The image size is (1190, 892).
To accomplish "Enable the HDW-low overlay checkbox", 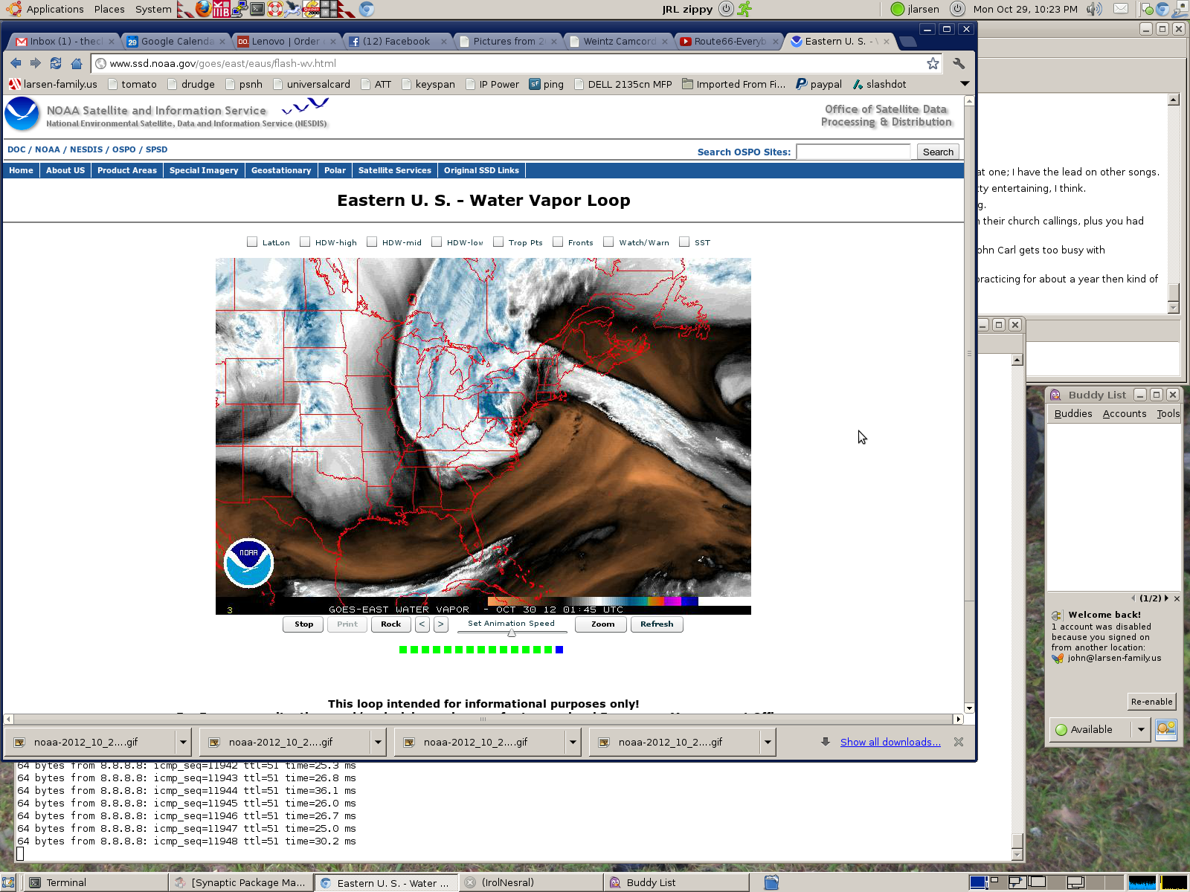I will 437,242.
